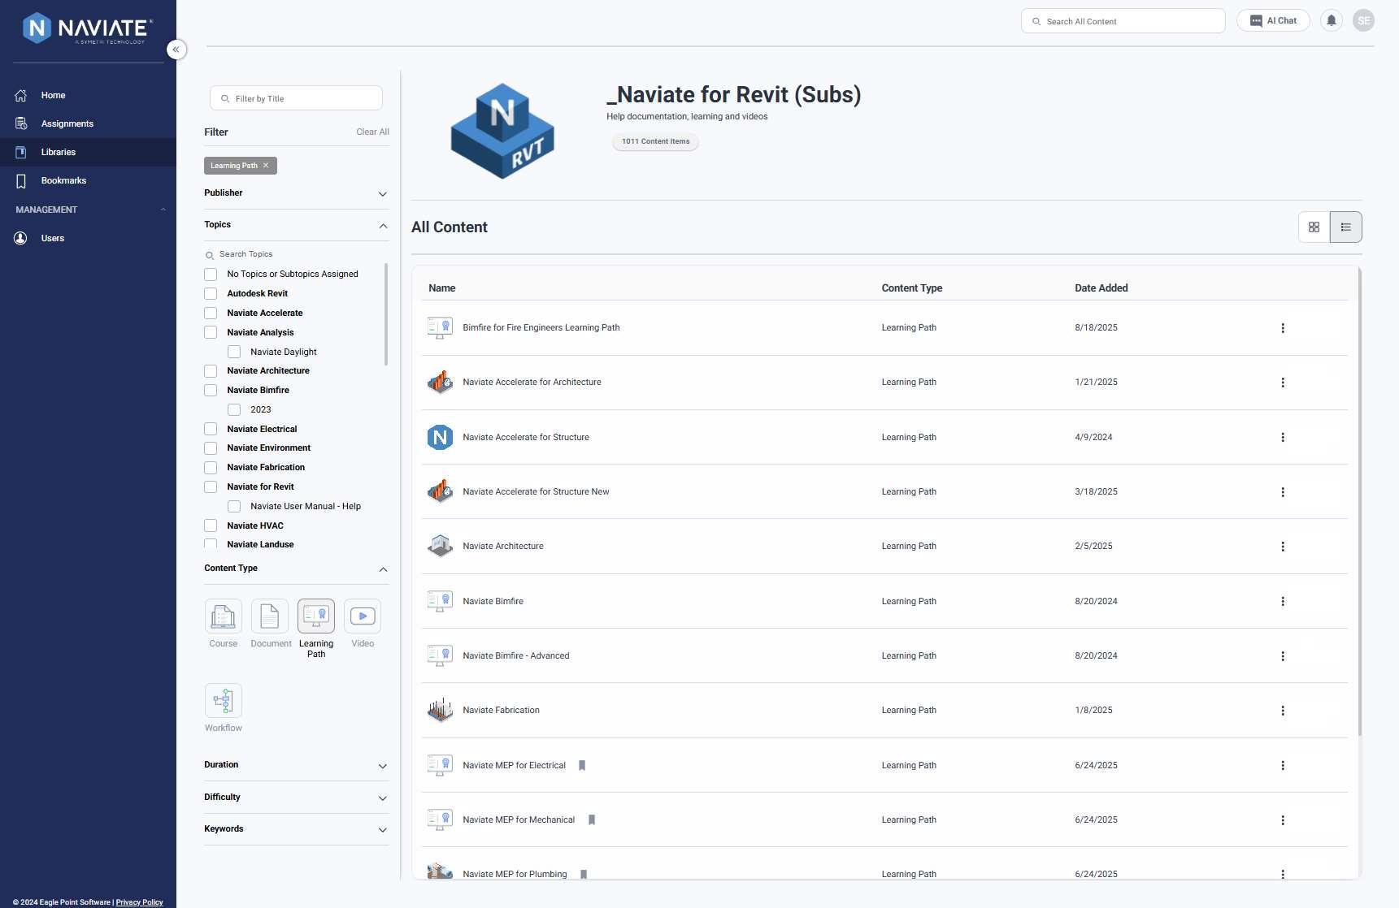Remove the Learning Path filter chip
Screen dimensions: 1399x908
click(x=266, y=166)
